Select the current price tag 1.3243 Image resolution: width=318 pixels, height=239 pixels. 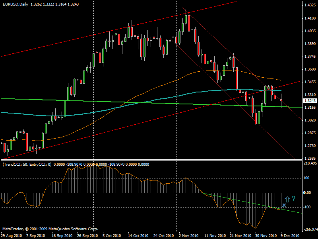click(x=310, y=101)
